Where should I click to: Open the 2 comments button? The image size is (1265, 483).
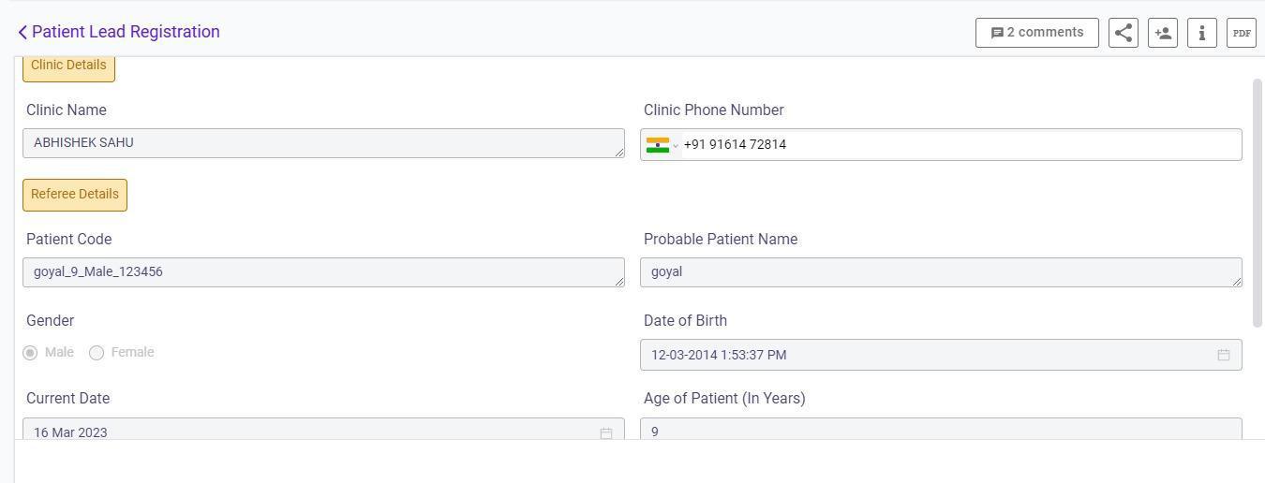click(1036, 33)
